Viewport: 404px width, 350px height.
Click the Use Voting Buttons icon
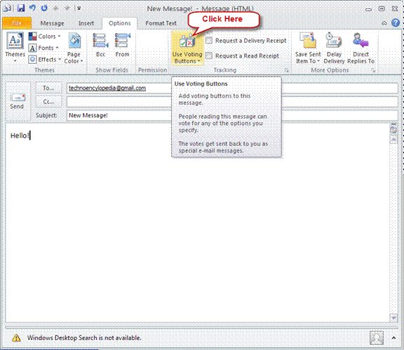[187, 41]
